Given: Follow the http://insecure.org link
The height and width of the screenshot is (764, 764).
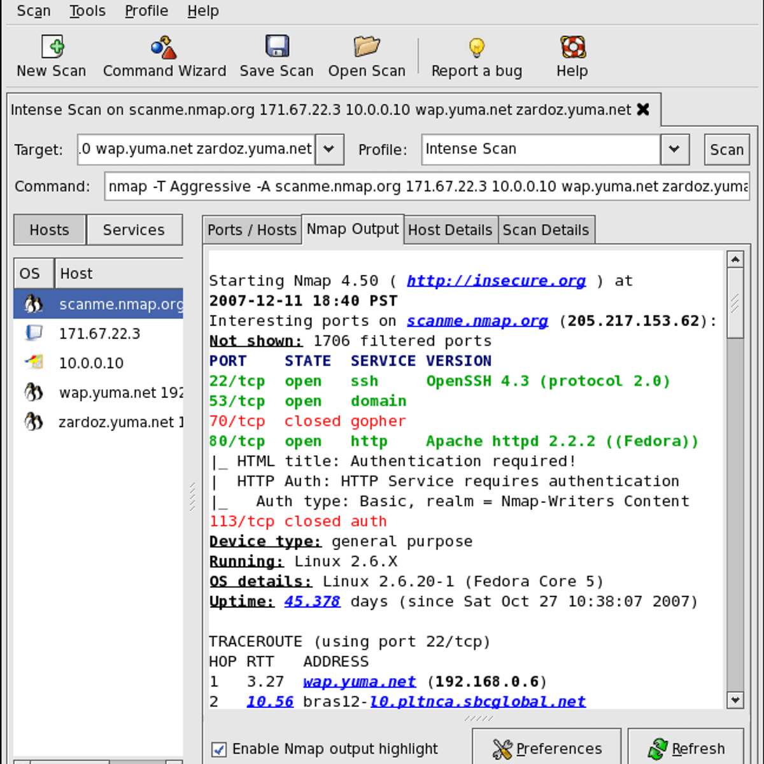Looking at the screenshot, I should click(x=496, y=281).
